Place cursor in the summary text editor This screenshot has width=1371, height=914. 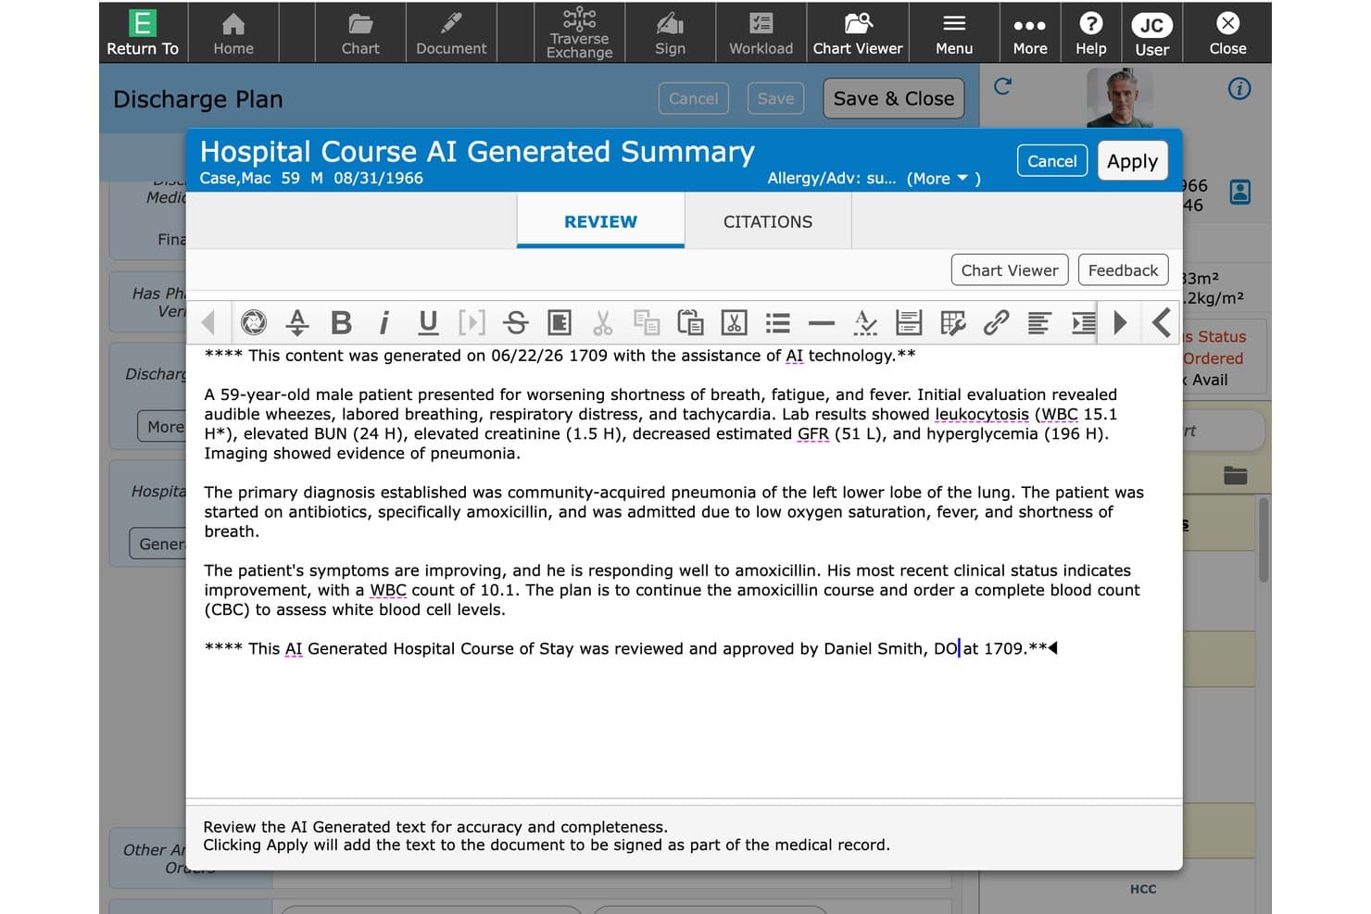pyautogui.click(x=684, y=570)
